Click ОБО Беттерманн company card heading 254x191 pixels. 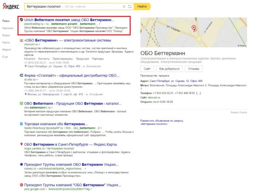(163, 53)
